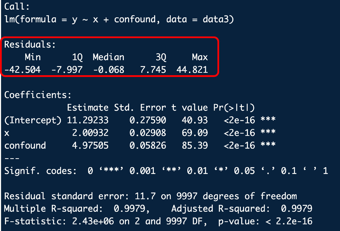Click the word 'Call:' at top
The width and height of the screenshot is (340, 231).
point(17,7)
